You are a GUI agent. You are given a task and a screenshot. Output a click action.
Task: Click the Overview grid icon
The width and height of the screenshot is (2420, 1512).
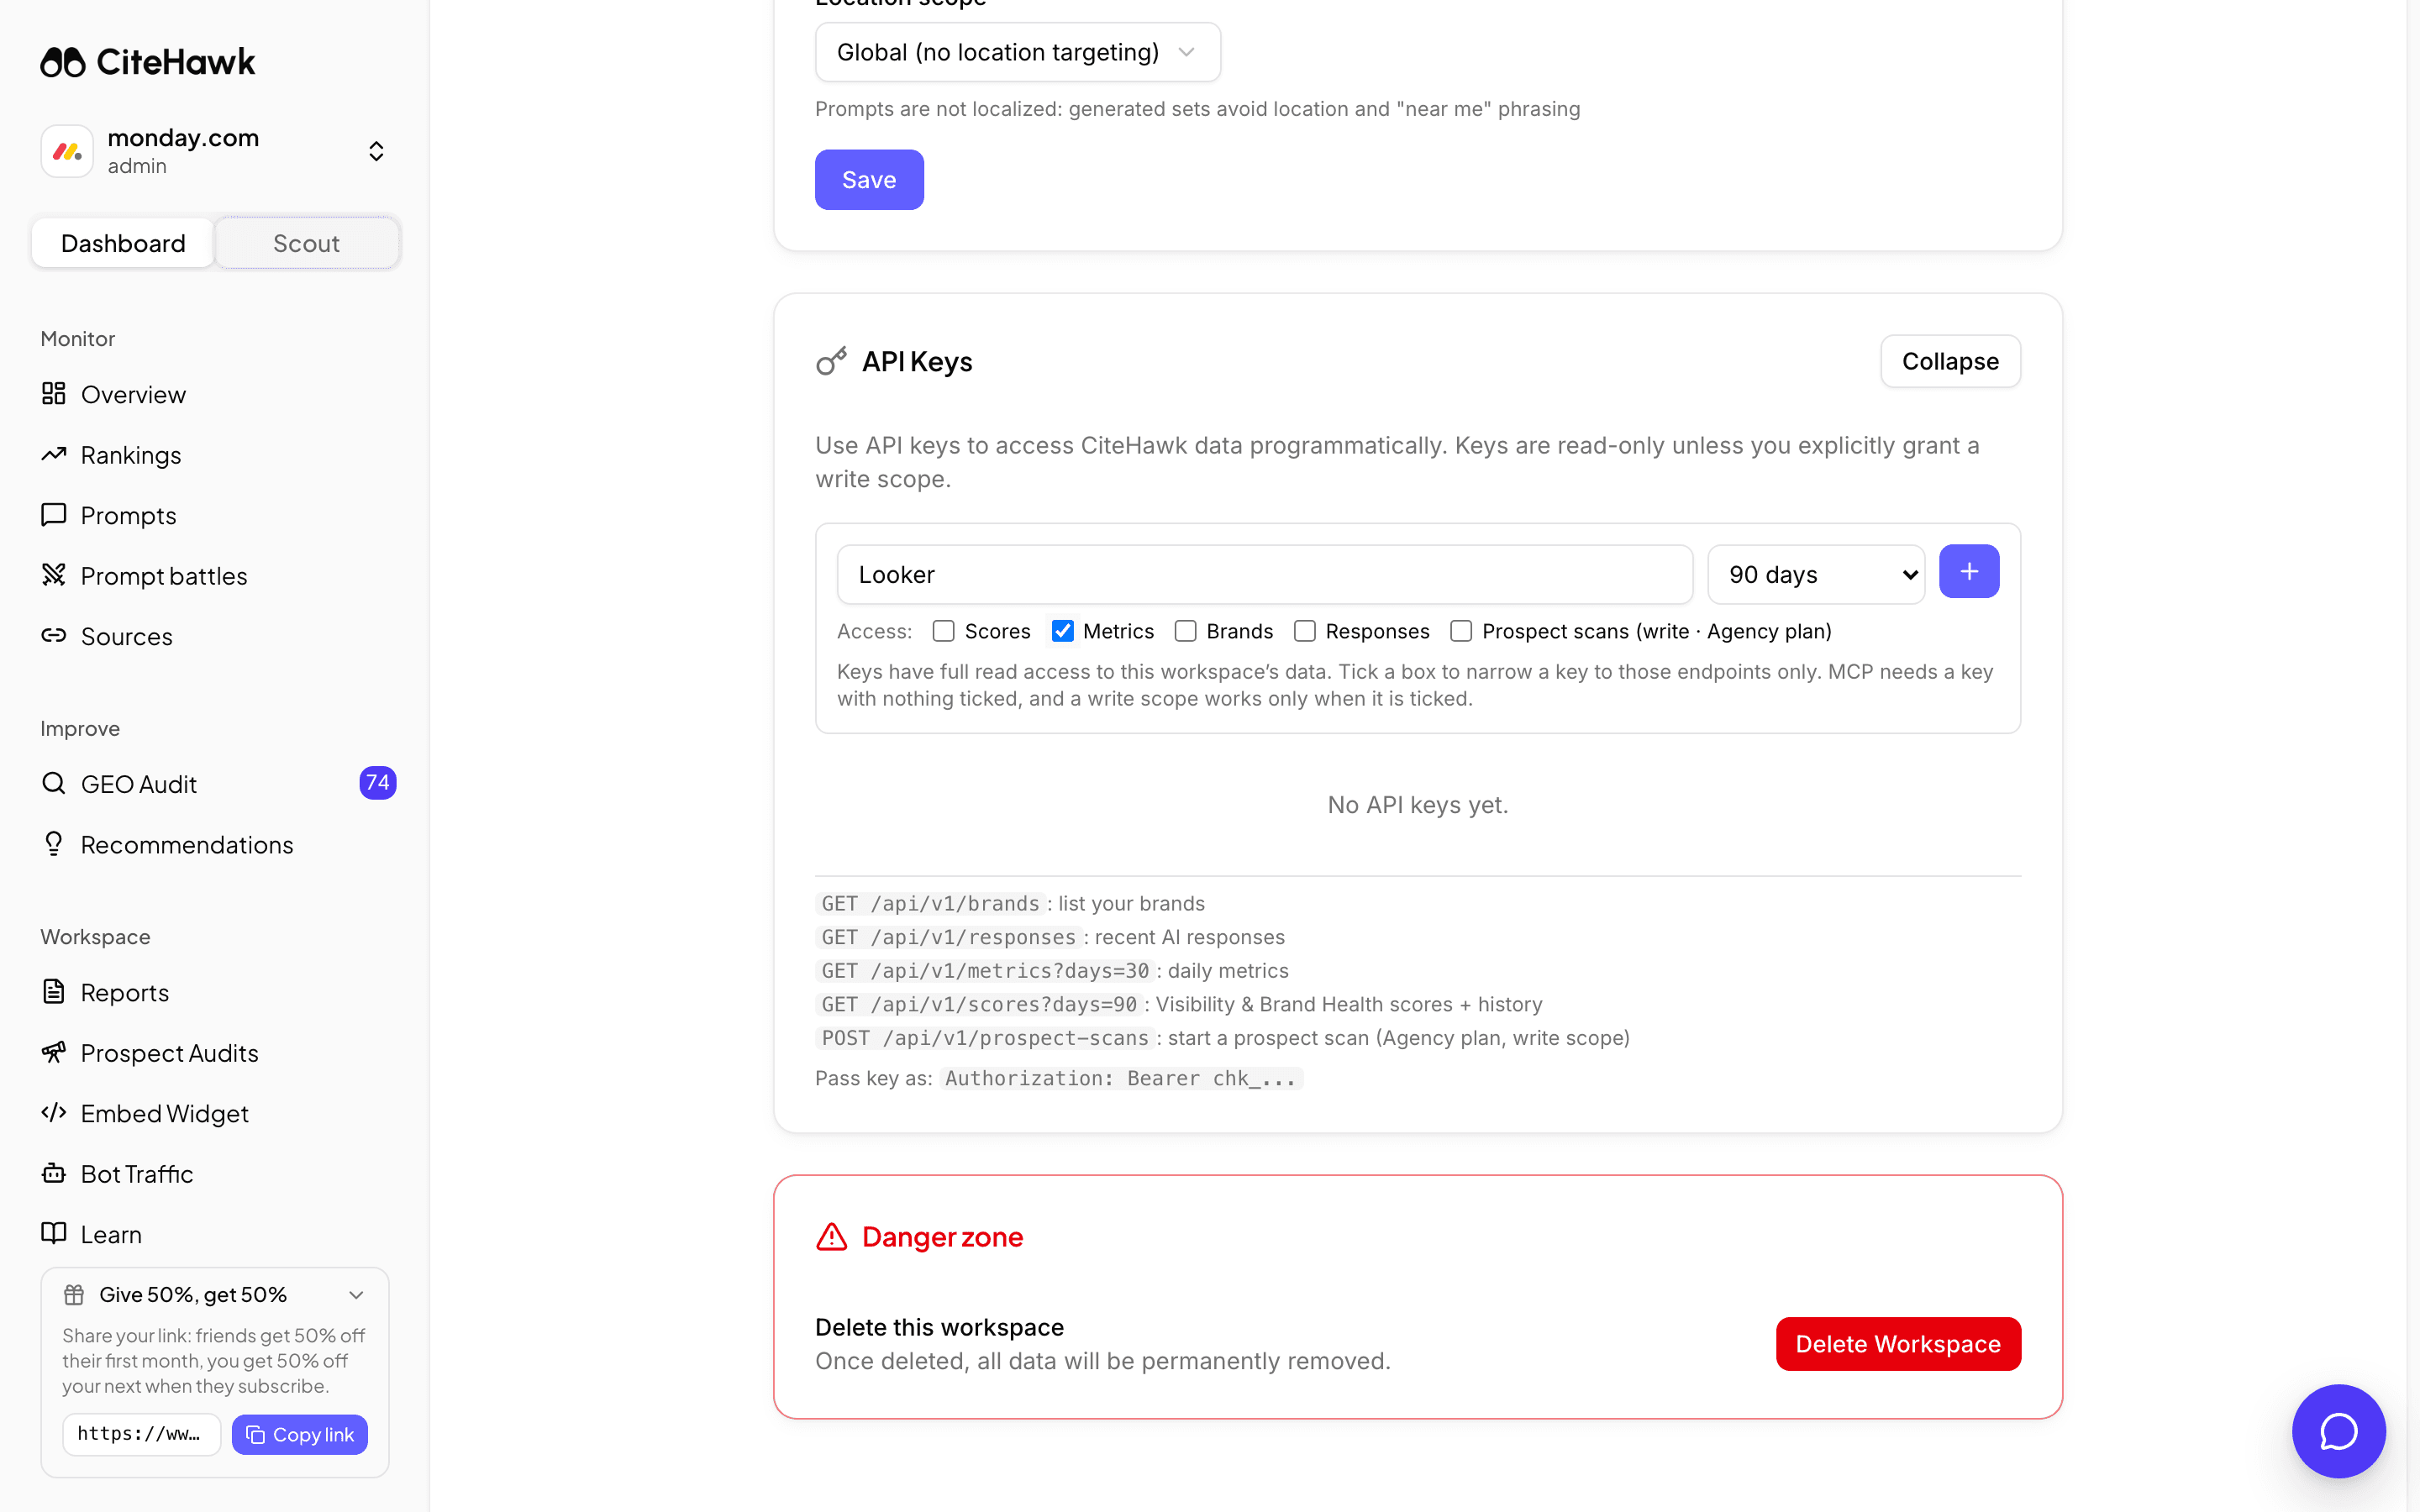point(54,394)
